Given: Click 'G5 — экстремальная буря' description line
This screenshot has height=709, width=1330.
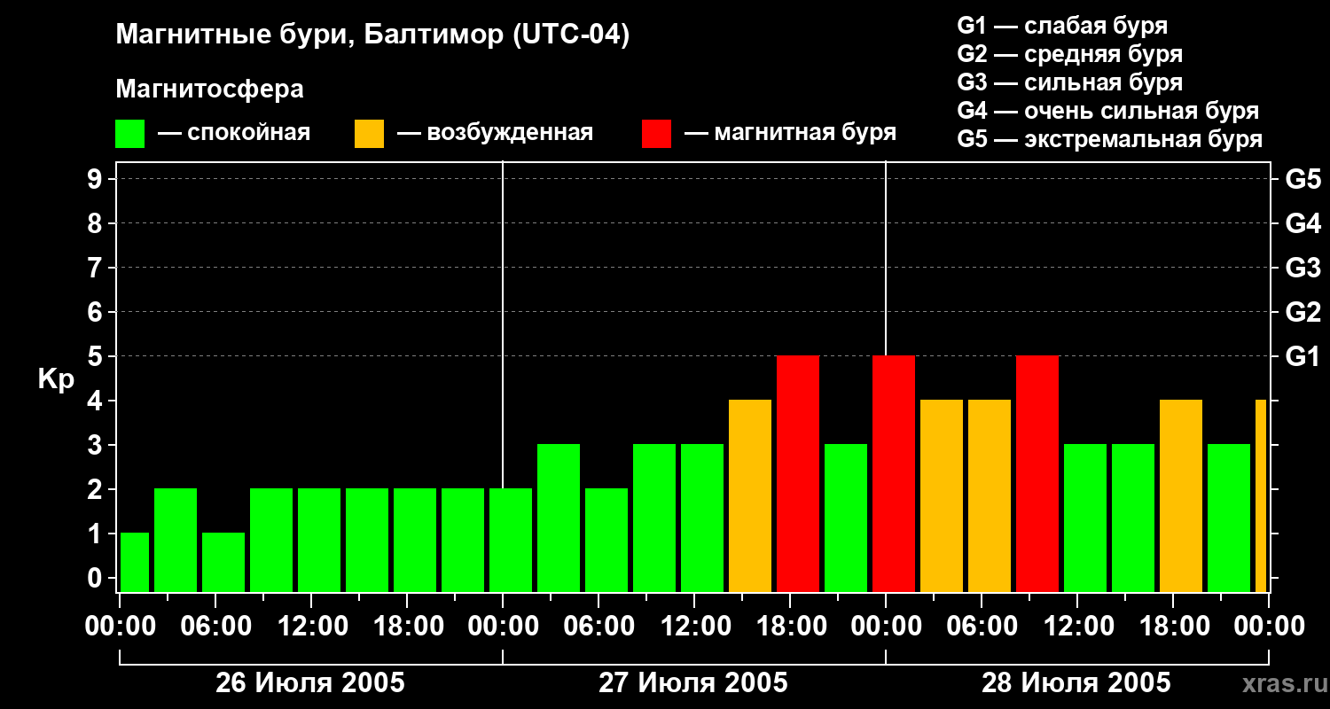Looking at the screenshot, I should coord(1110,139).
